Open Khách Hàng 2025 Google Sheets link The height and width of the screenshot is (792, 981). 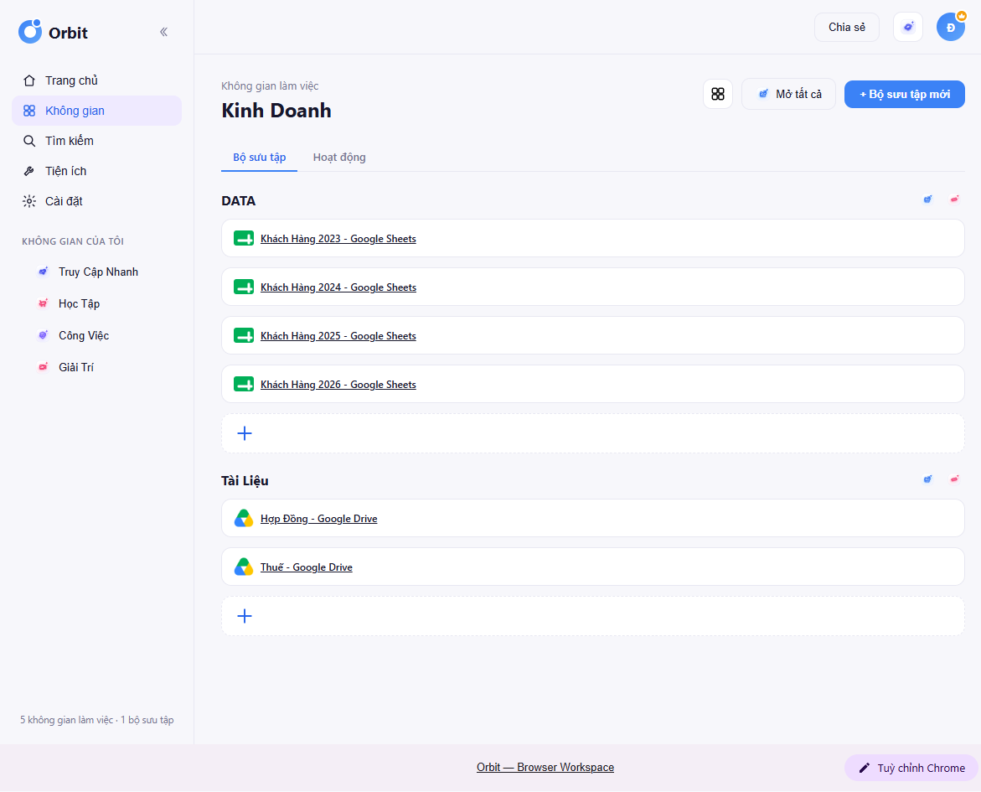[x=338, y=335]
